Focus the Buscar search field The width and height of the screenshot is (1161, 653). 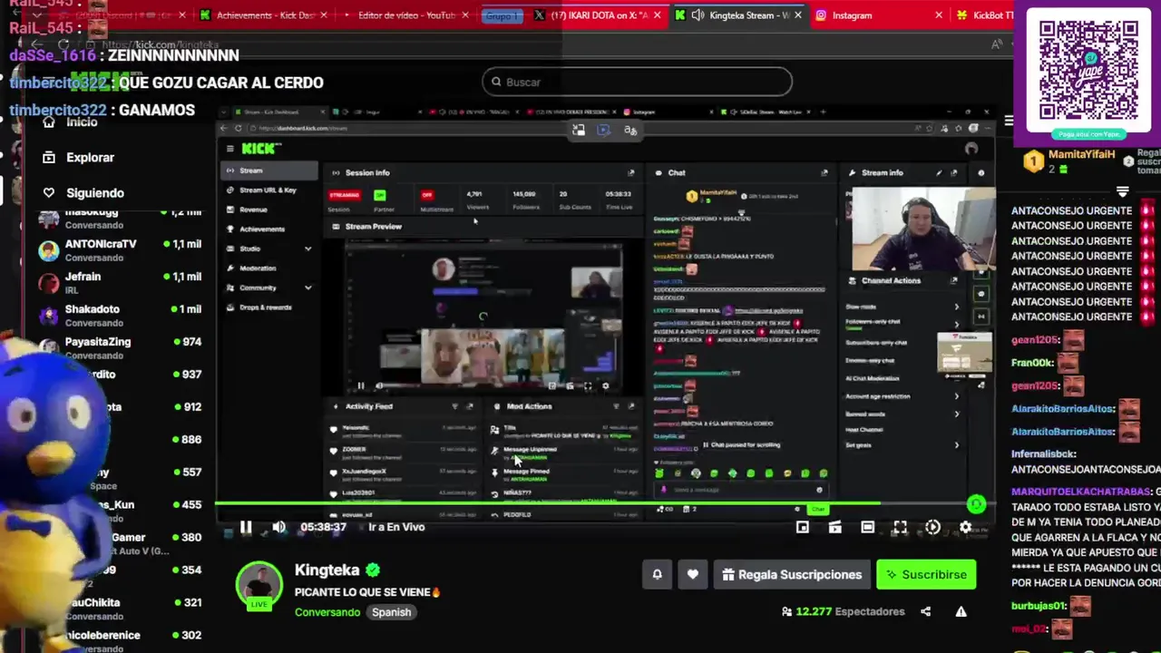tap(637, 82)
